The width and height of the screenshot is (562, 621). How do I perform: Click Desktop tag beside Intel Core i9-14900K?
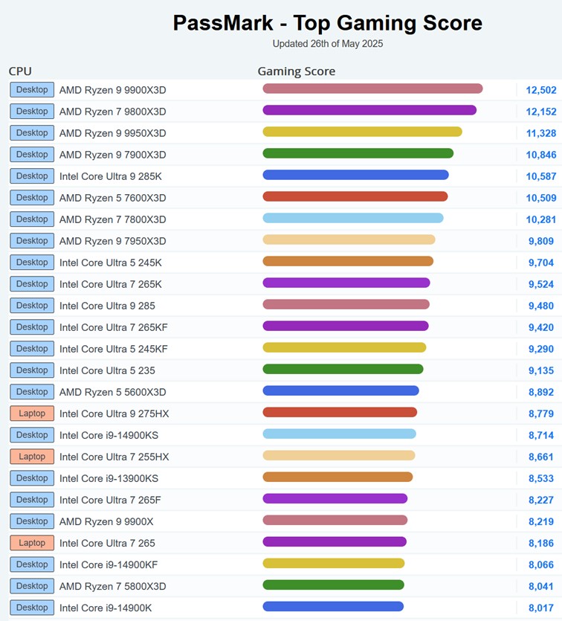pyautogui.click(x=32, y=608)
